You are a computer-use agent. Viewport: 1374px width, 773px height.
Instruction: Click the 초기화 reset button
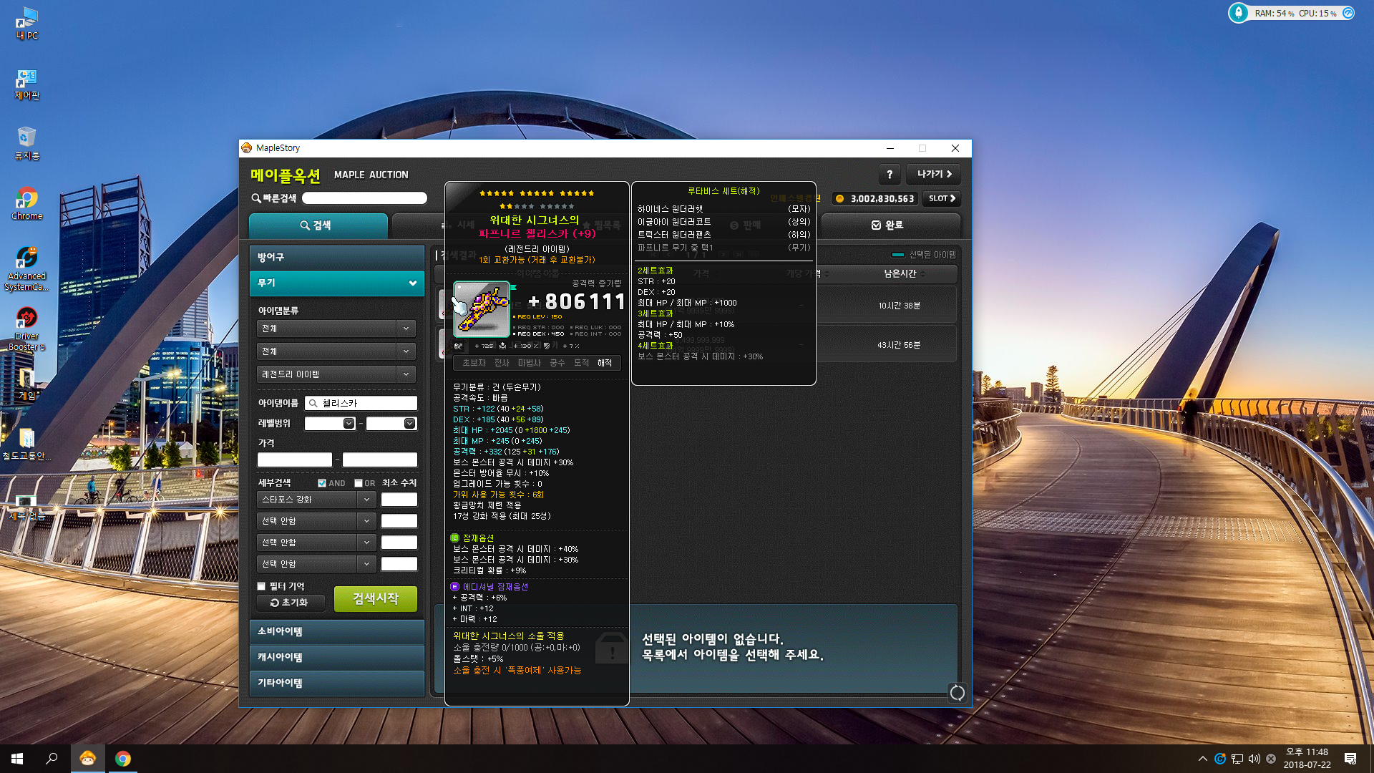point(291,603)
